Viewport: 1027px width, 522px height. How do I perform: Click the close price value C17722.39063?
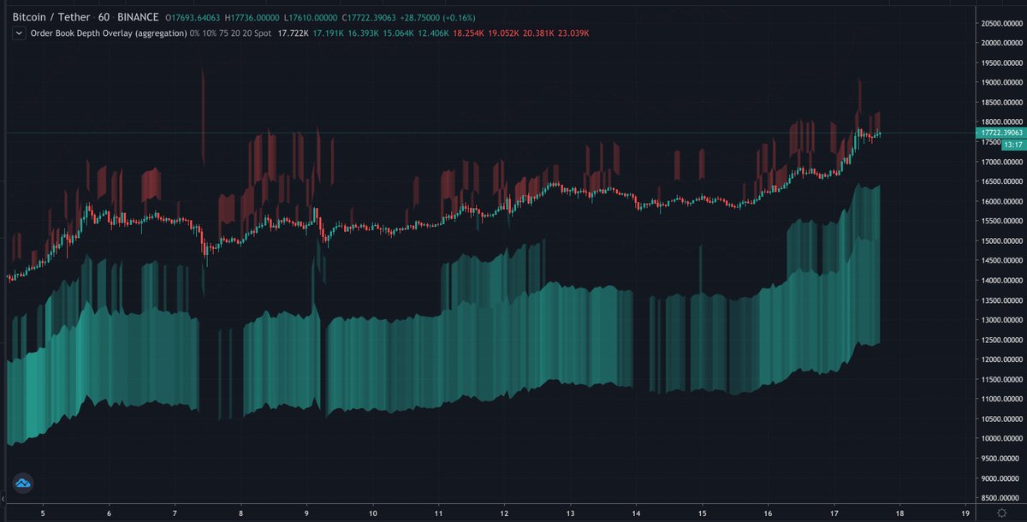368,16
